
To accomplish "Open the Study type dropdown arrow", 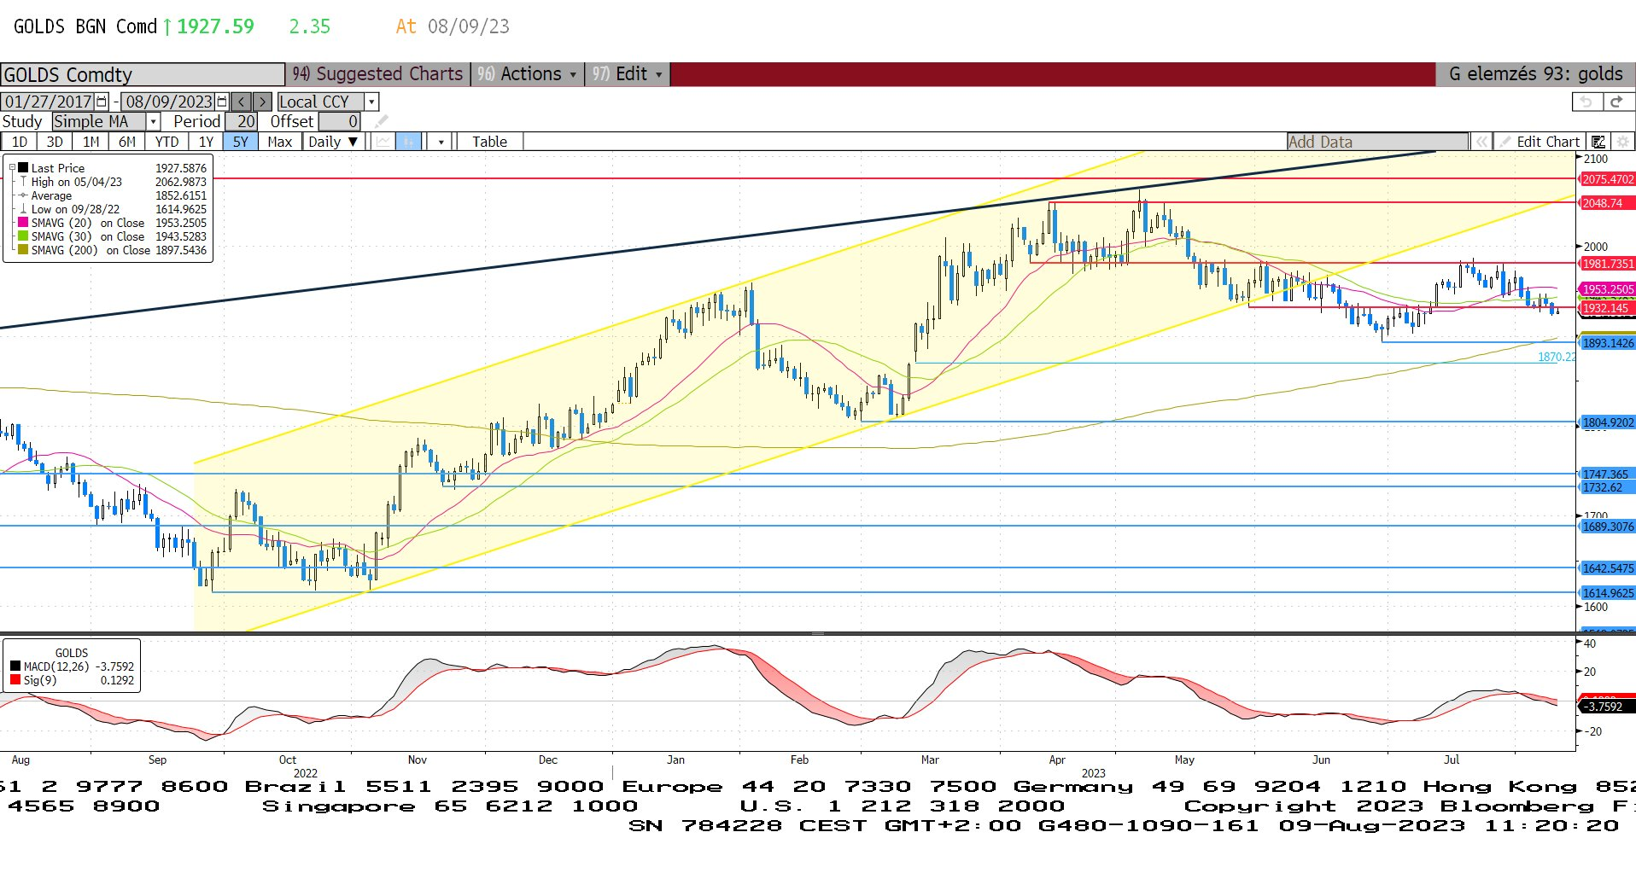I will tap(154, 122).
